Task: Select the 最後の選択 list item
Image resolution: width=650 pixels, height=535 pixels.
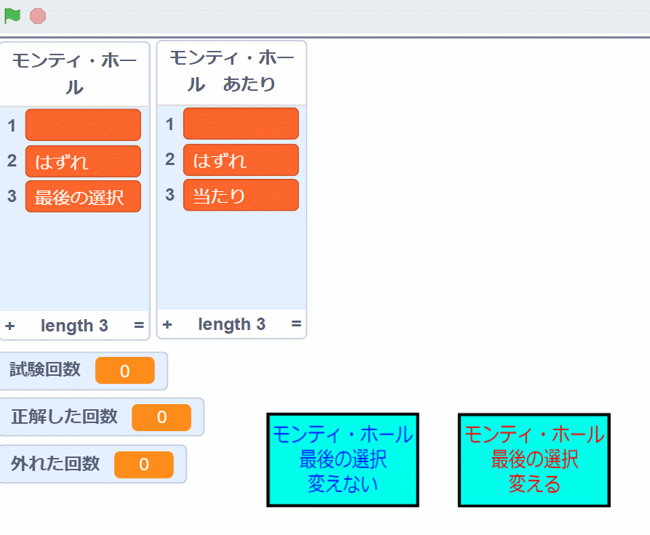Action: pos(84,196)
